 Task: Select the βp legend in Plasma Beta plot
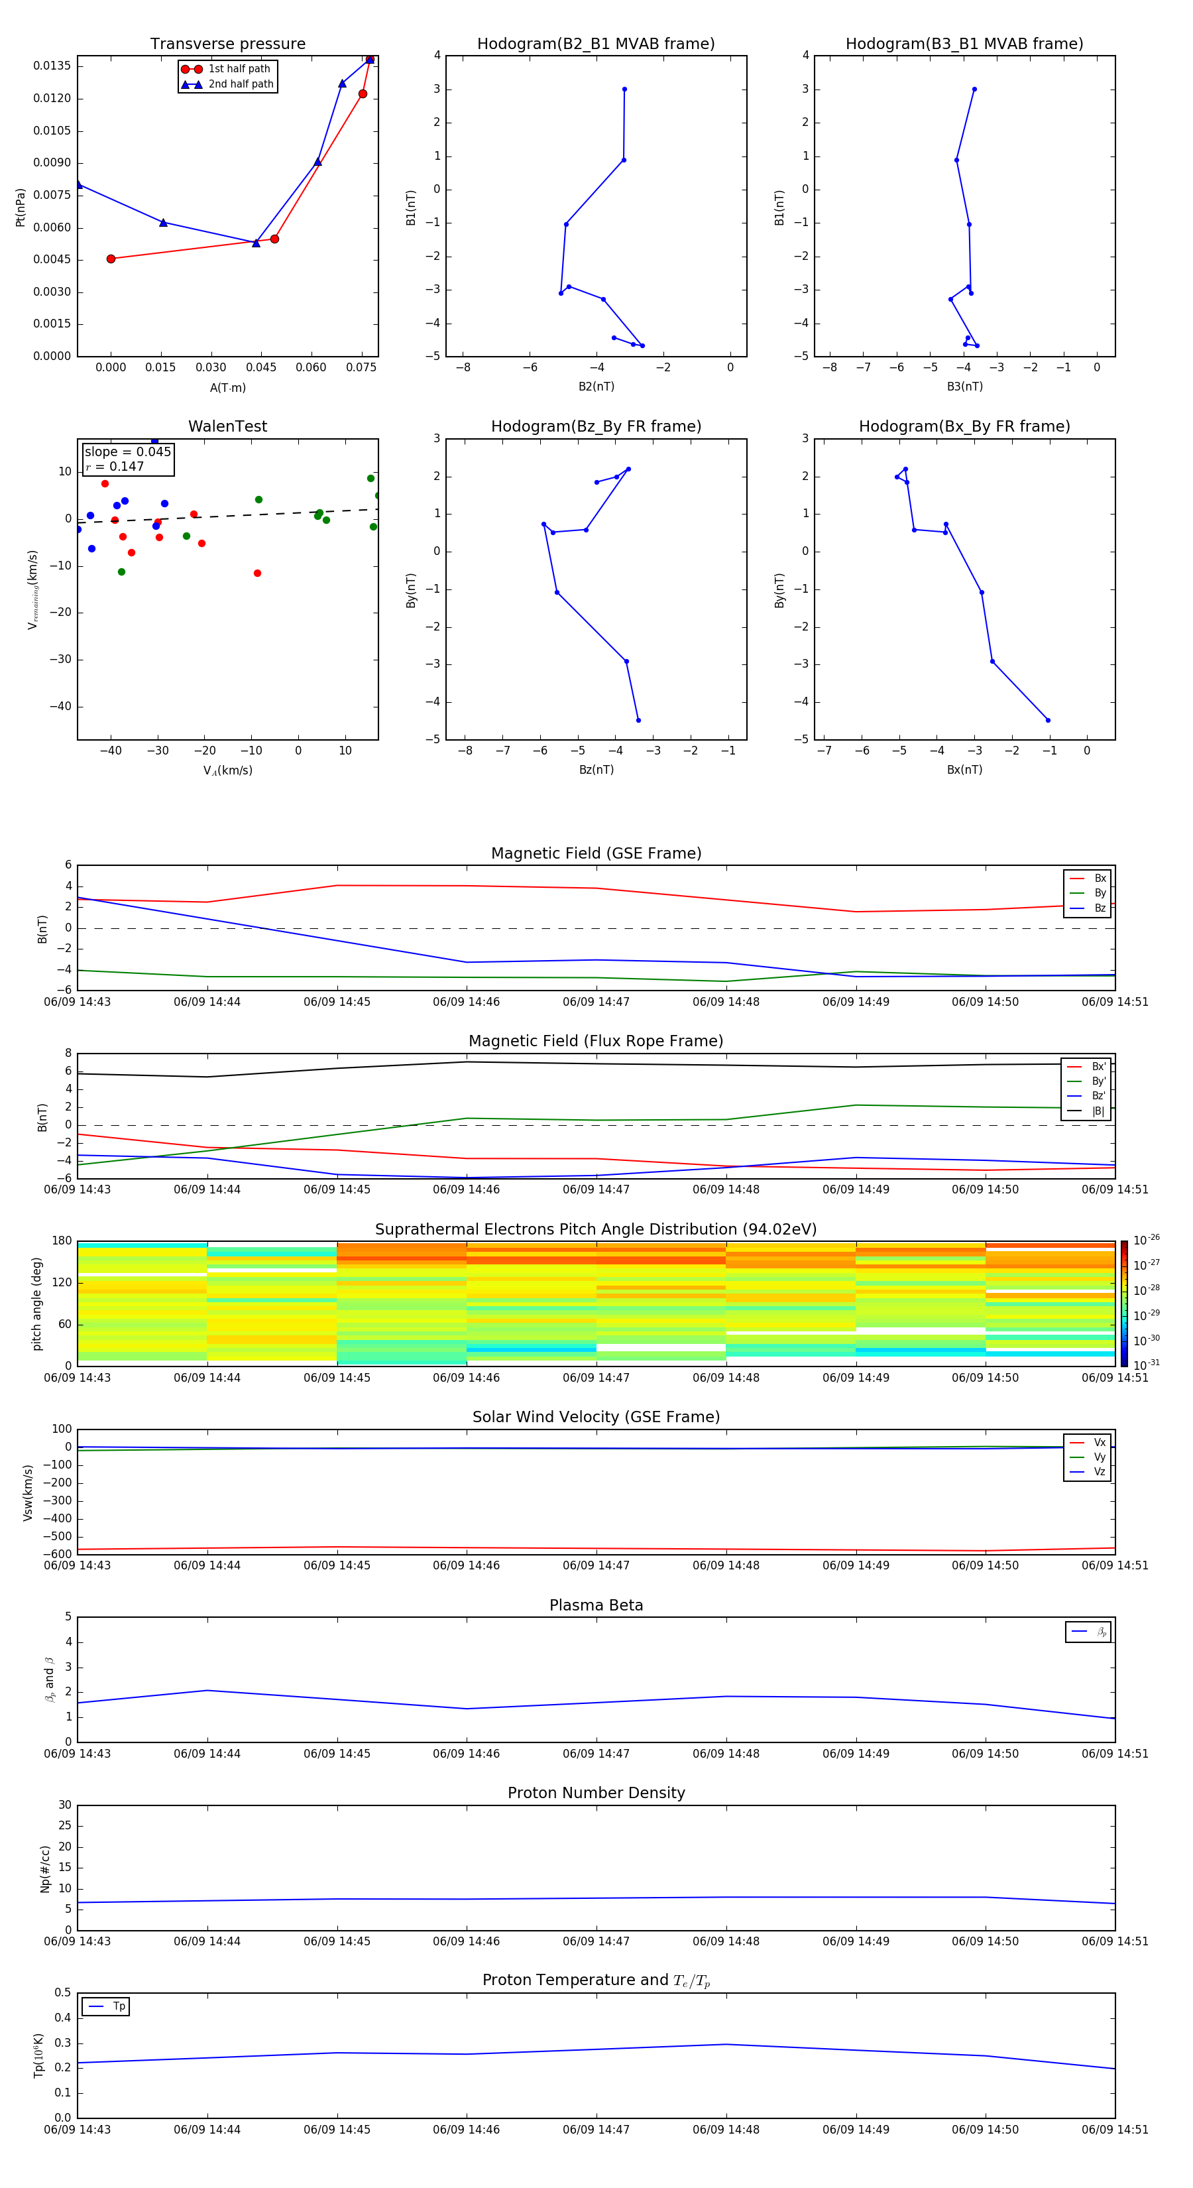(x=1088, y=1632)
